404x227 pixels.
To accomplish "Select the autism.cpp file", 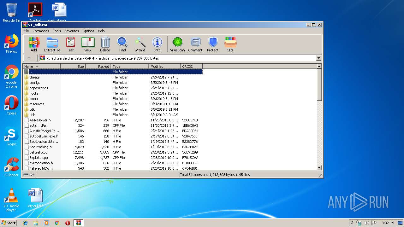I will 113,125.
